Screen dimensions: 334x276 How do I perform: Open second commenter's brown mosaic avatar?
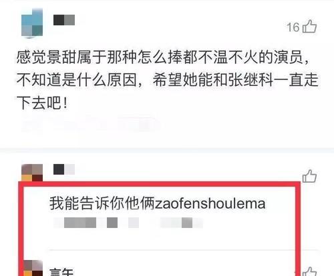(32, 173)
